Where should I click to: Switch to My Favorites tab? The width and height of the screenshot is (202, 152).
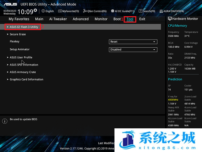click(19, 19)
